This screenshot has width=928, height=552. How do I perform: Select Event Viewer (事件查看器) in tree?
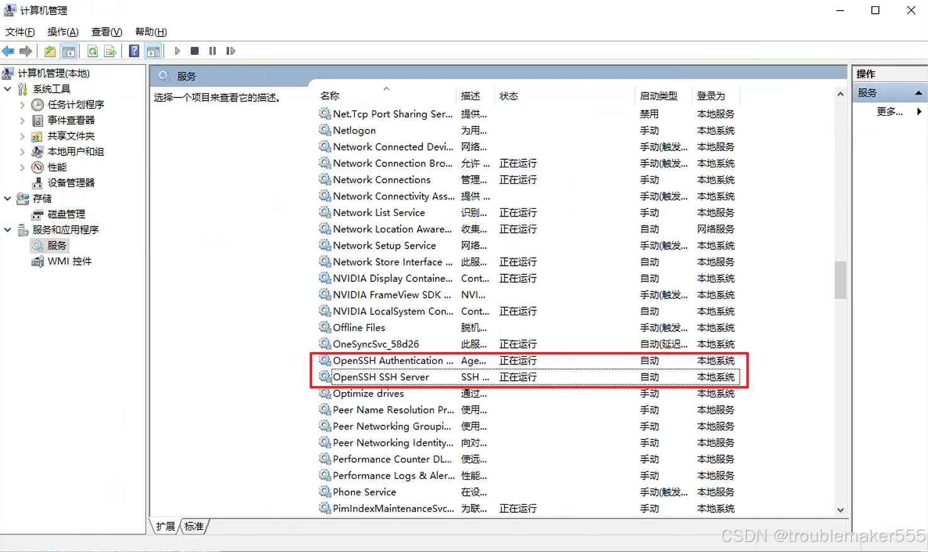click(x=71, y=120)
